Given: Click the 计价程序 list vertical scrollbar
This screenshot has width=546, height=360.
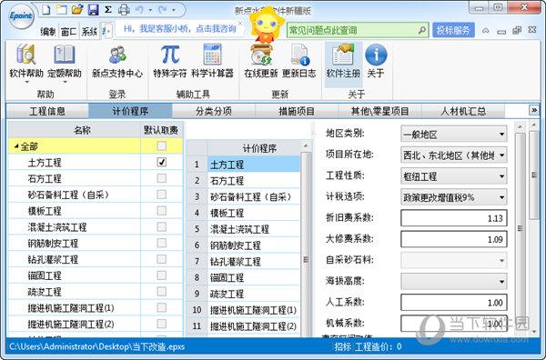Looking at the screenshot, I should [306, 259].
